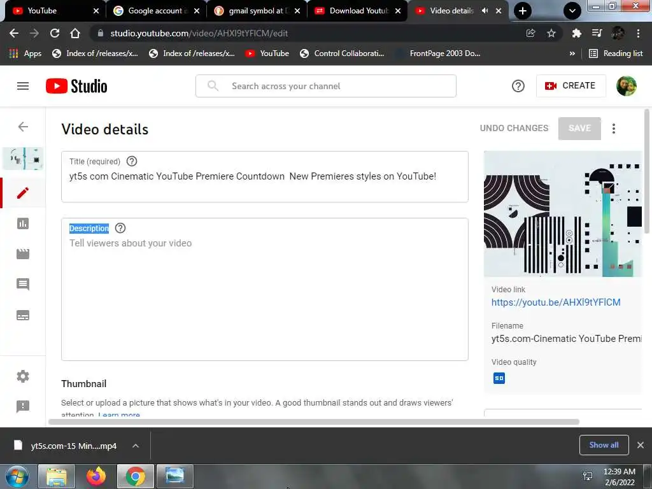Open the channel account avatar

(x=627, y=86)
